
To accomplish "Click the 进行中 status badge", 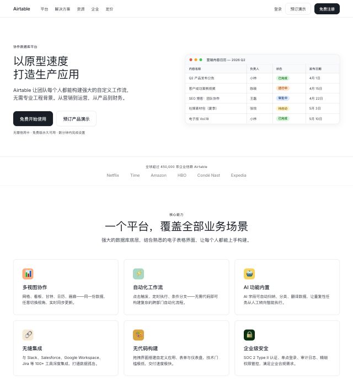I will point(283,88).
